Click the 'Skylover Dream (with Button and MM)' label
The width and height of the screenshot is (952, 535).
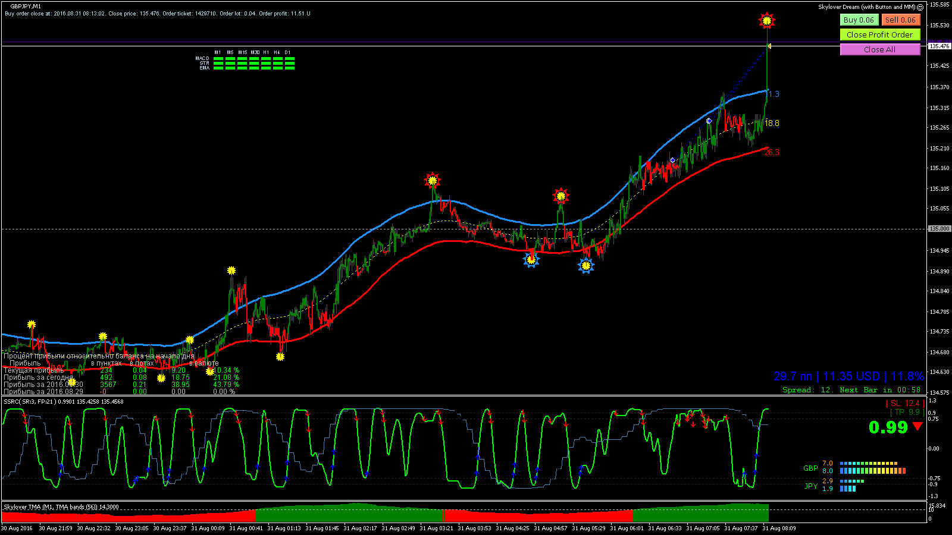tap(866, 7)
